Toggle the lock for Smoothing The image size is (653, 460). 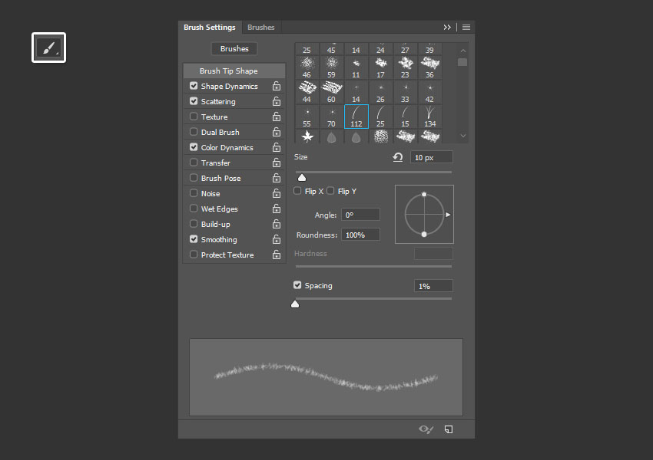tap(276, 240)
